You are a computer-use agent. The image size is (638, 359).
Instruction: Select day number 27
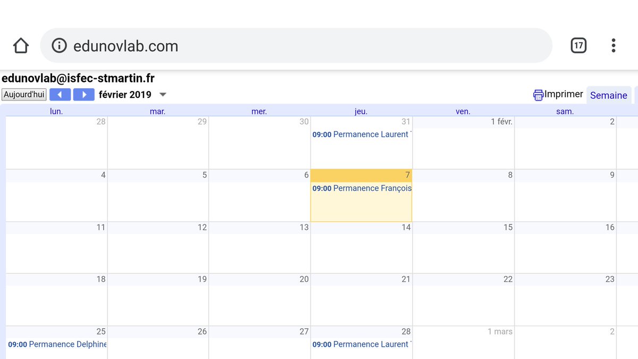304,331
